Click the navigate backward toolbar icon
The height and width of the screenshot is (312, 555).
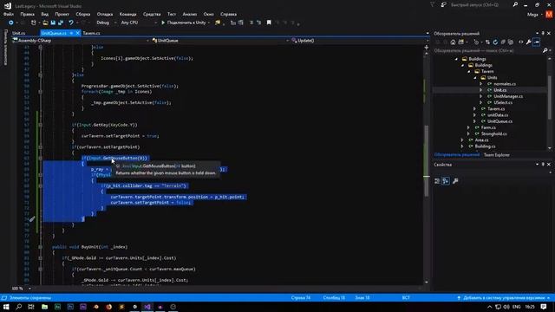click(x=11, y=23)
